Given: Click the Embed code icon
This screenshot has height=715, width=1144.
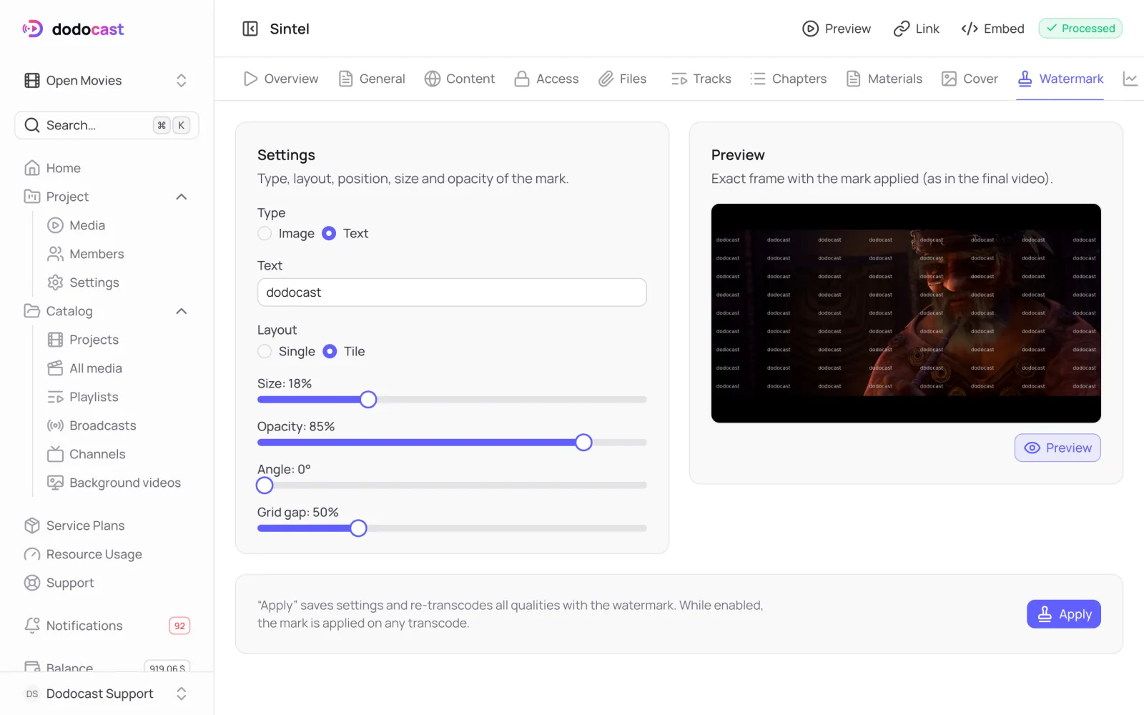Looking at the screenshot, I should (970, 29).
